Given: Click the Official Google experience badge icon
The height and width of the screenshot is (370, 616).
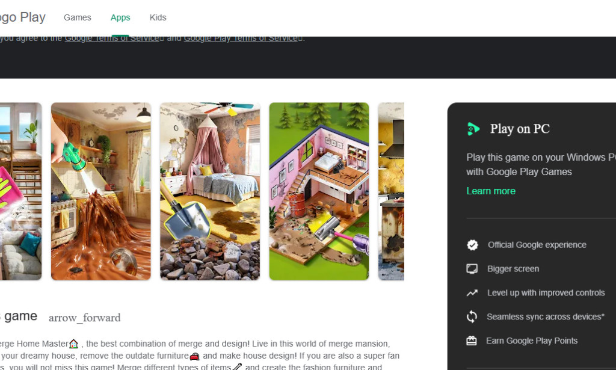Looking at the screenshot, I should pos(472,245).
